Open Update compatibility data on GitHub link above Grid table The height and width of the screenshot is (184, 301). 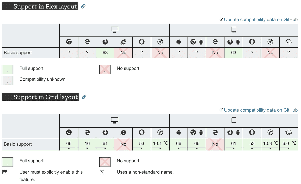[259, 110]
